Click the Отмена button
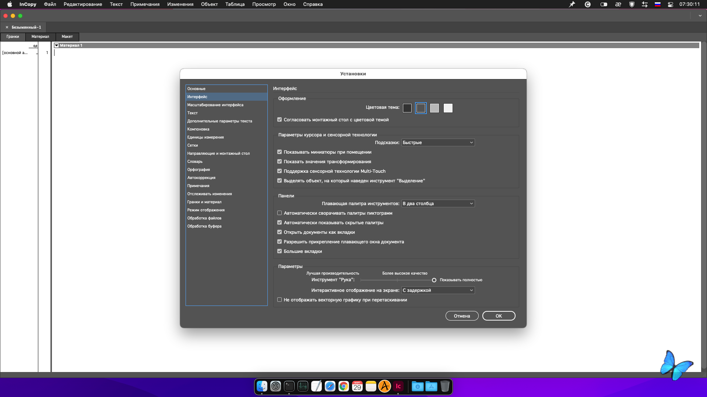This screenshot has height=397, width=707. [x=462, y=316]
